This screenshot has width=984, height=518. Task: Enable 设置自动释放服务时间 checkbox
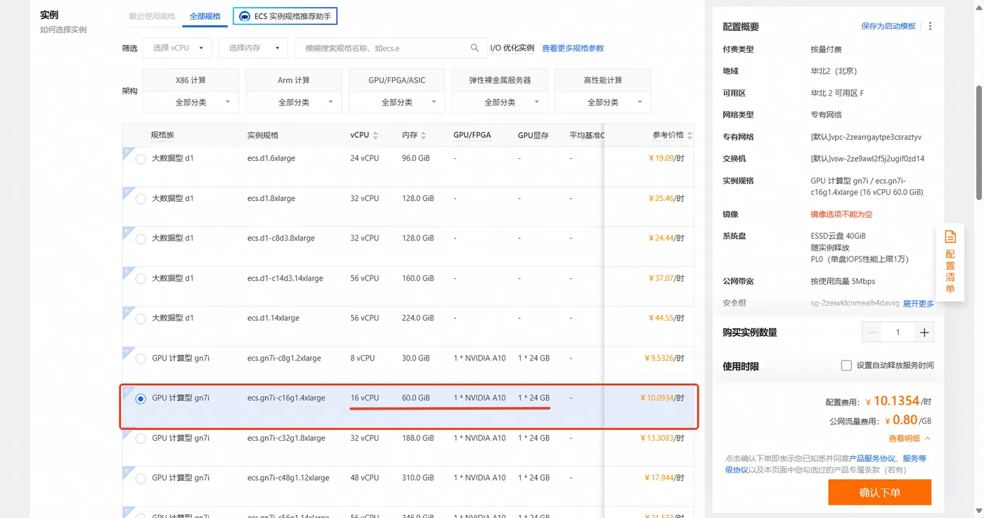click(x=846, y=365)
